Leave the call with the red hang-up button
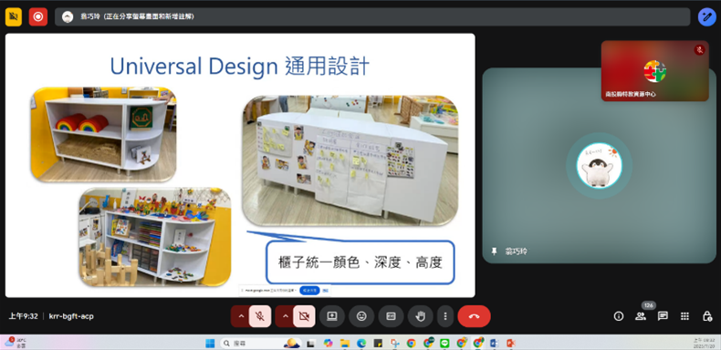This screenshot has width=721, height=350. [474, 316]
